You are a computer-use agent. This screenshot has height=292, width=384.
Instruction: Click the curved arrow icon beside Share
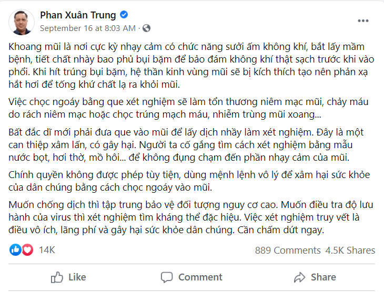tap(299, 277)
